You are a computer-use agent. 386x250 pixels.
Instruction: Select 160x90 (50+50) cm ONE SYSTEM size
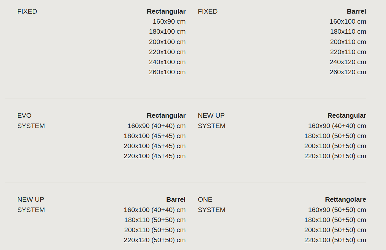(x=337, y=210)
